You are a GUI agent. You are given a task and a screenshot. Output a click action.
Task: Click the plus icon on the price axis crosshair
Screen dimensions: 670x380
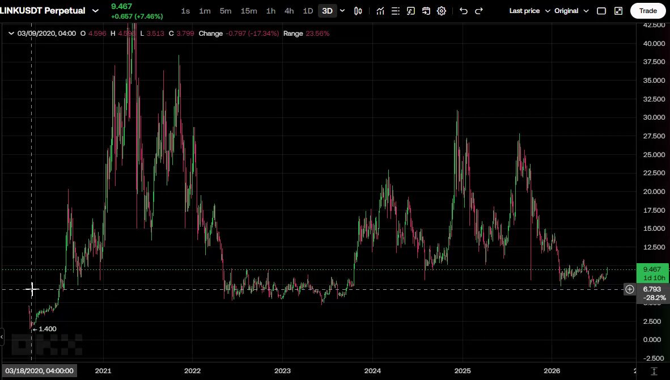630,289
